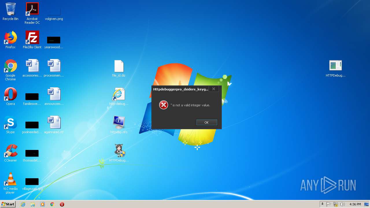Click the 'is not a valid integer value' message
The image size is (370, 208).
pyautogui.click(x=190, y=105)
